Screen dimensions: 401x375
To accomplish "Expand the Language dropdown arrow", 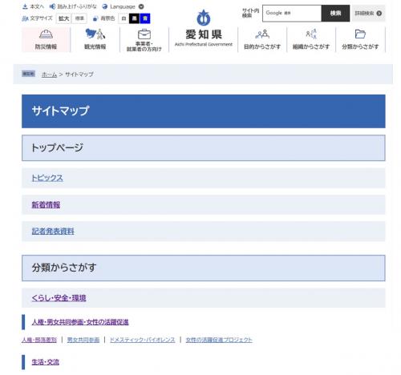I will tap(141, 6).
